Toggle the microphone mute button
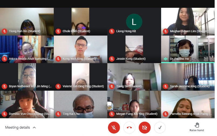The width and height of the screenshot is (217, 136). pyautogui.click(x=114, y=128)
